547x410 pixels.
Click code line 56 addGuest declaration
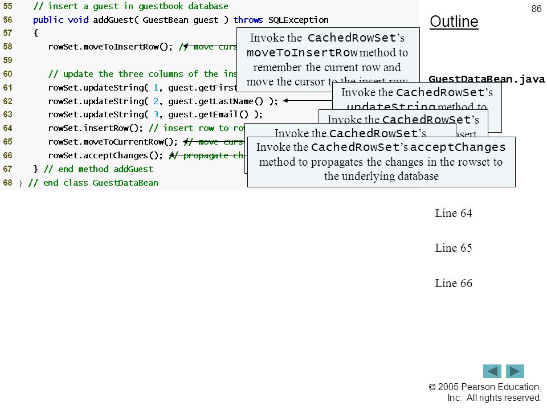[181, 20]
